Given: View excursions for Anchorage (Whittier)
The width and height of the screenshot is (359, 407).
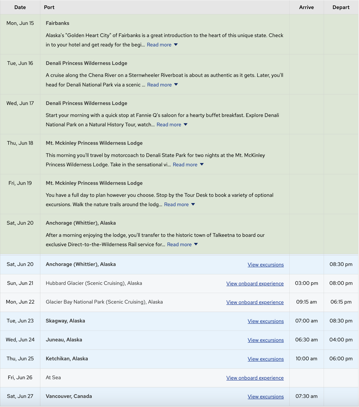Looking at the screenshot, I should point(265,265).
